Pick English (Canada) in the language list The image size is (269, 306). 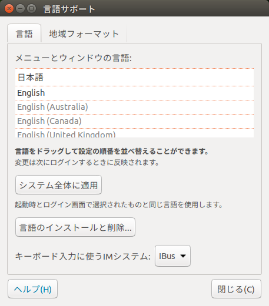[x=134, y=121]
